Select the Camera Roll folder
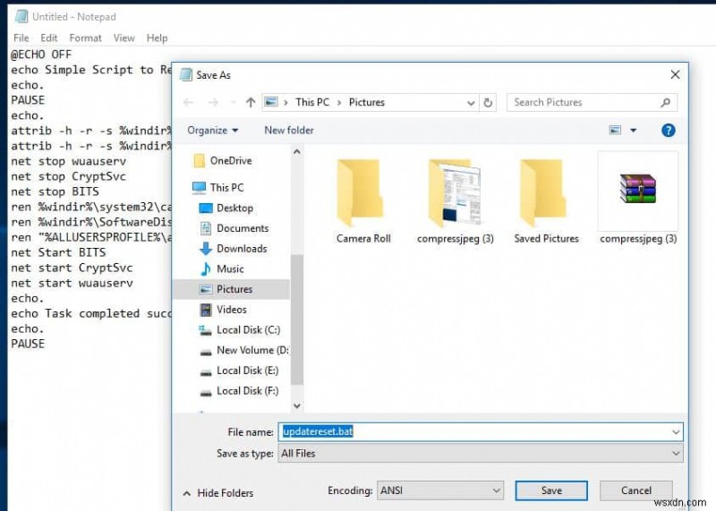The width and height of the screenshot is (716, 511). pos(363,200)
